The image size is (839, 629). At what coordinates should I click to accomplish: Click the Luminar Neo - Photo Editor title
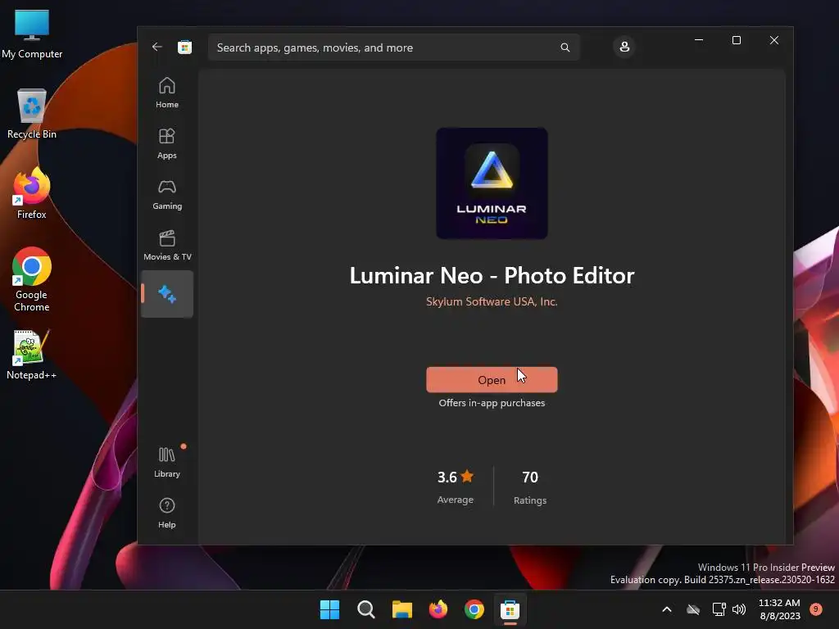[x=492, y=275]
